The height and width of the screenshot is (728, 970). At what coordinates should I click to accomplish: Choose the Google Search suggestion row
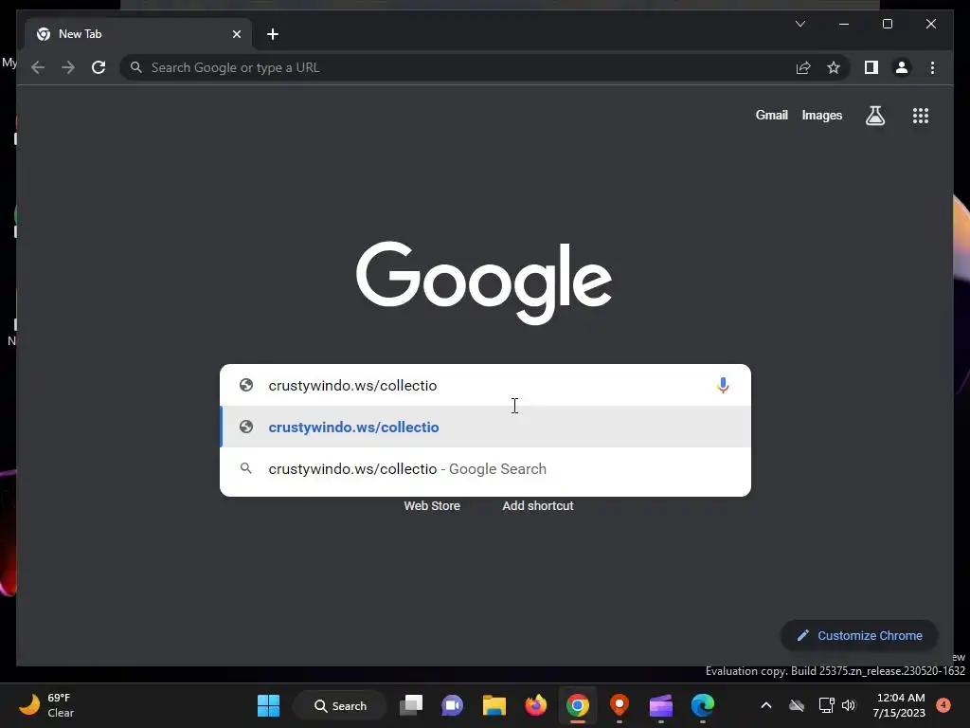(x=486, y=468)
